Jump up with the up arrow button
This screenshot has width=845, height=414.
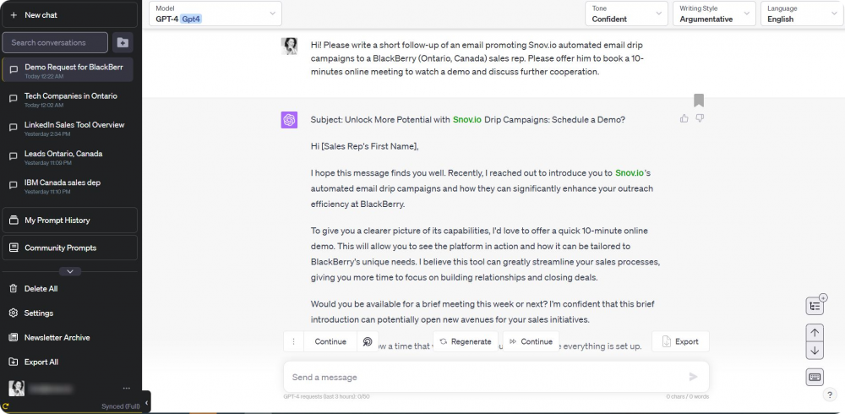coord(815,333)
